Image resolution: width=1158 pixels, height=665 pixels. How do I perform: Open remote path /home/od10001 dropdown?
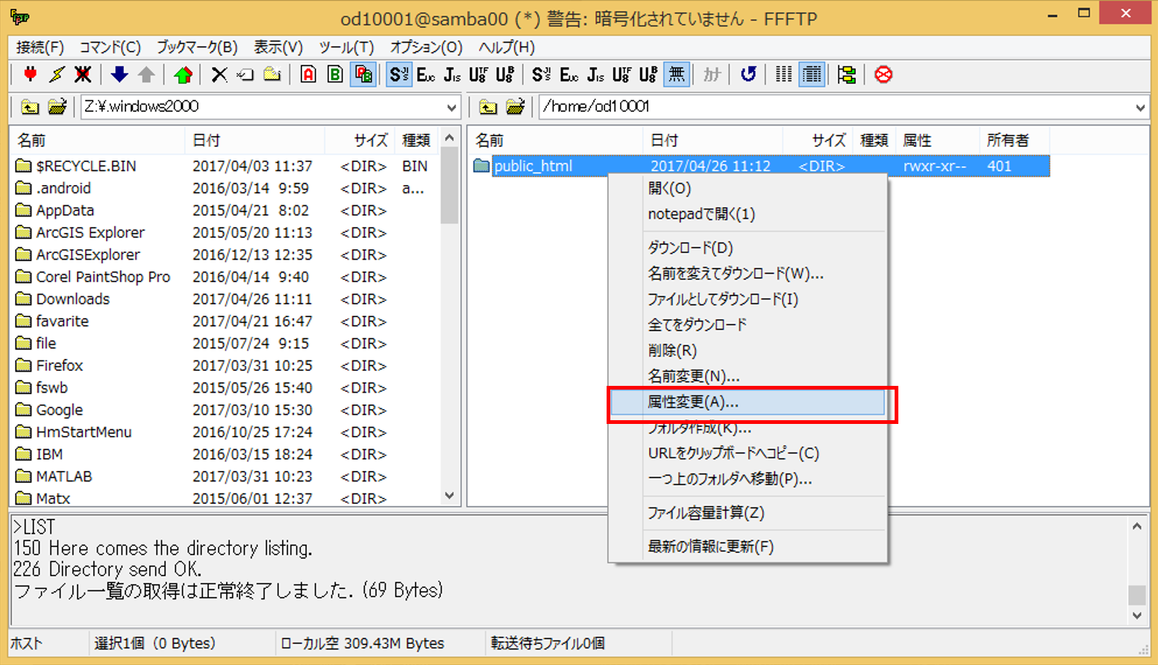(1140, 107)
